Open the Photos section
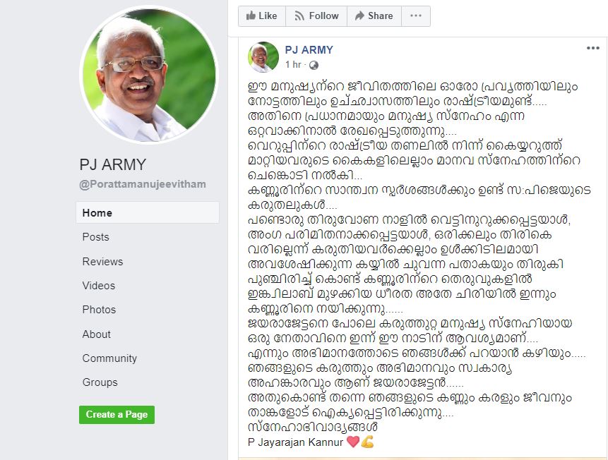Viewport: 608px width, 460px height. point(99,310)
